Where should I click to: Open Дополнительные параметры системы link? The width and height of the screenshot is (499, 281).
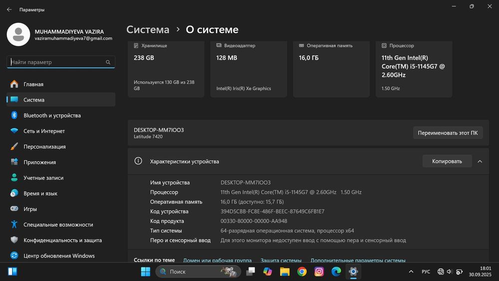click(358, 260)
